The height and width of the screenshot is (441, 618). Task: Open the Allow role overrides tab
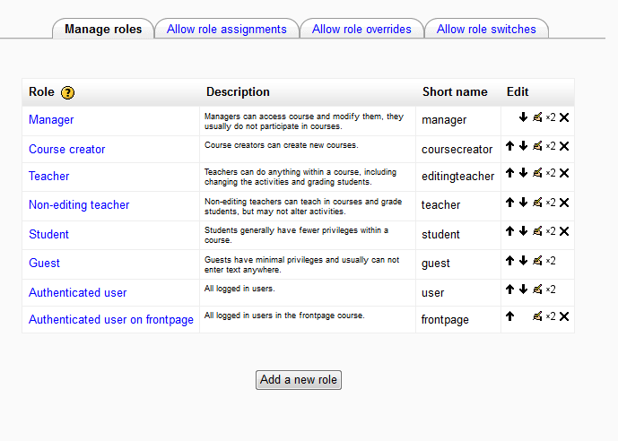tap(361, 30)
